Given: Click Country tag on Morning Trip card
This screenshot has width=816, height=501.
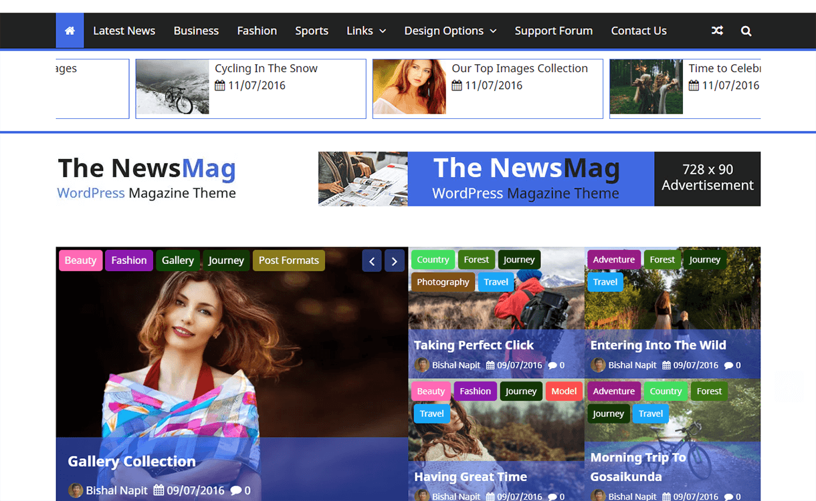Looking at the screenshot, I should tap(666, 391).
